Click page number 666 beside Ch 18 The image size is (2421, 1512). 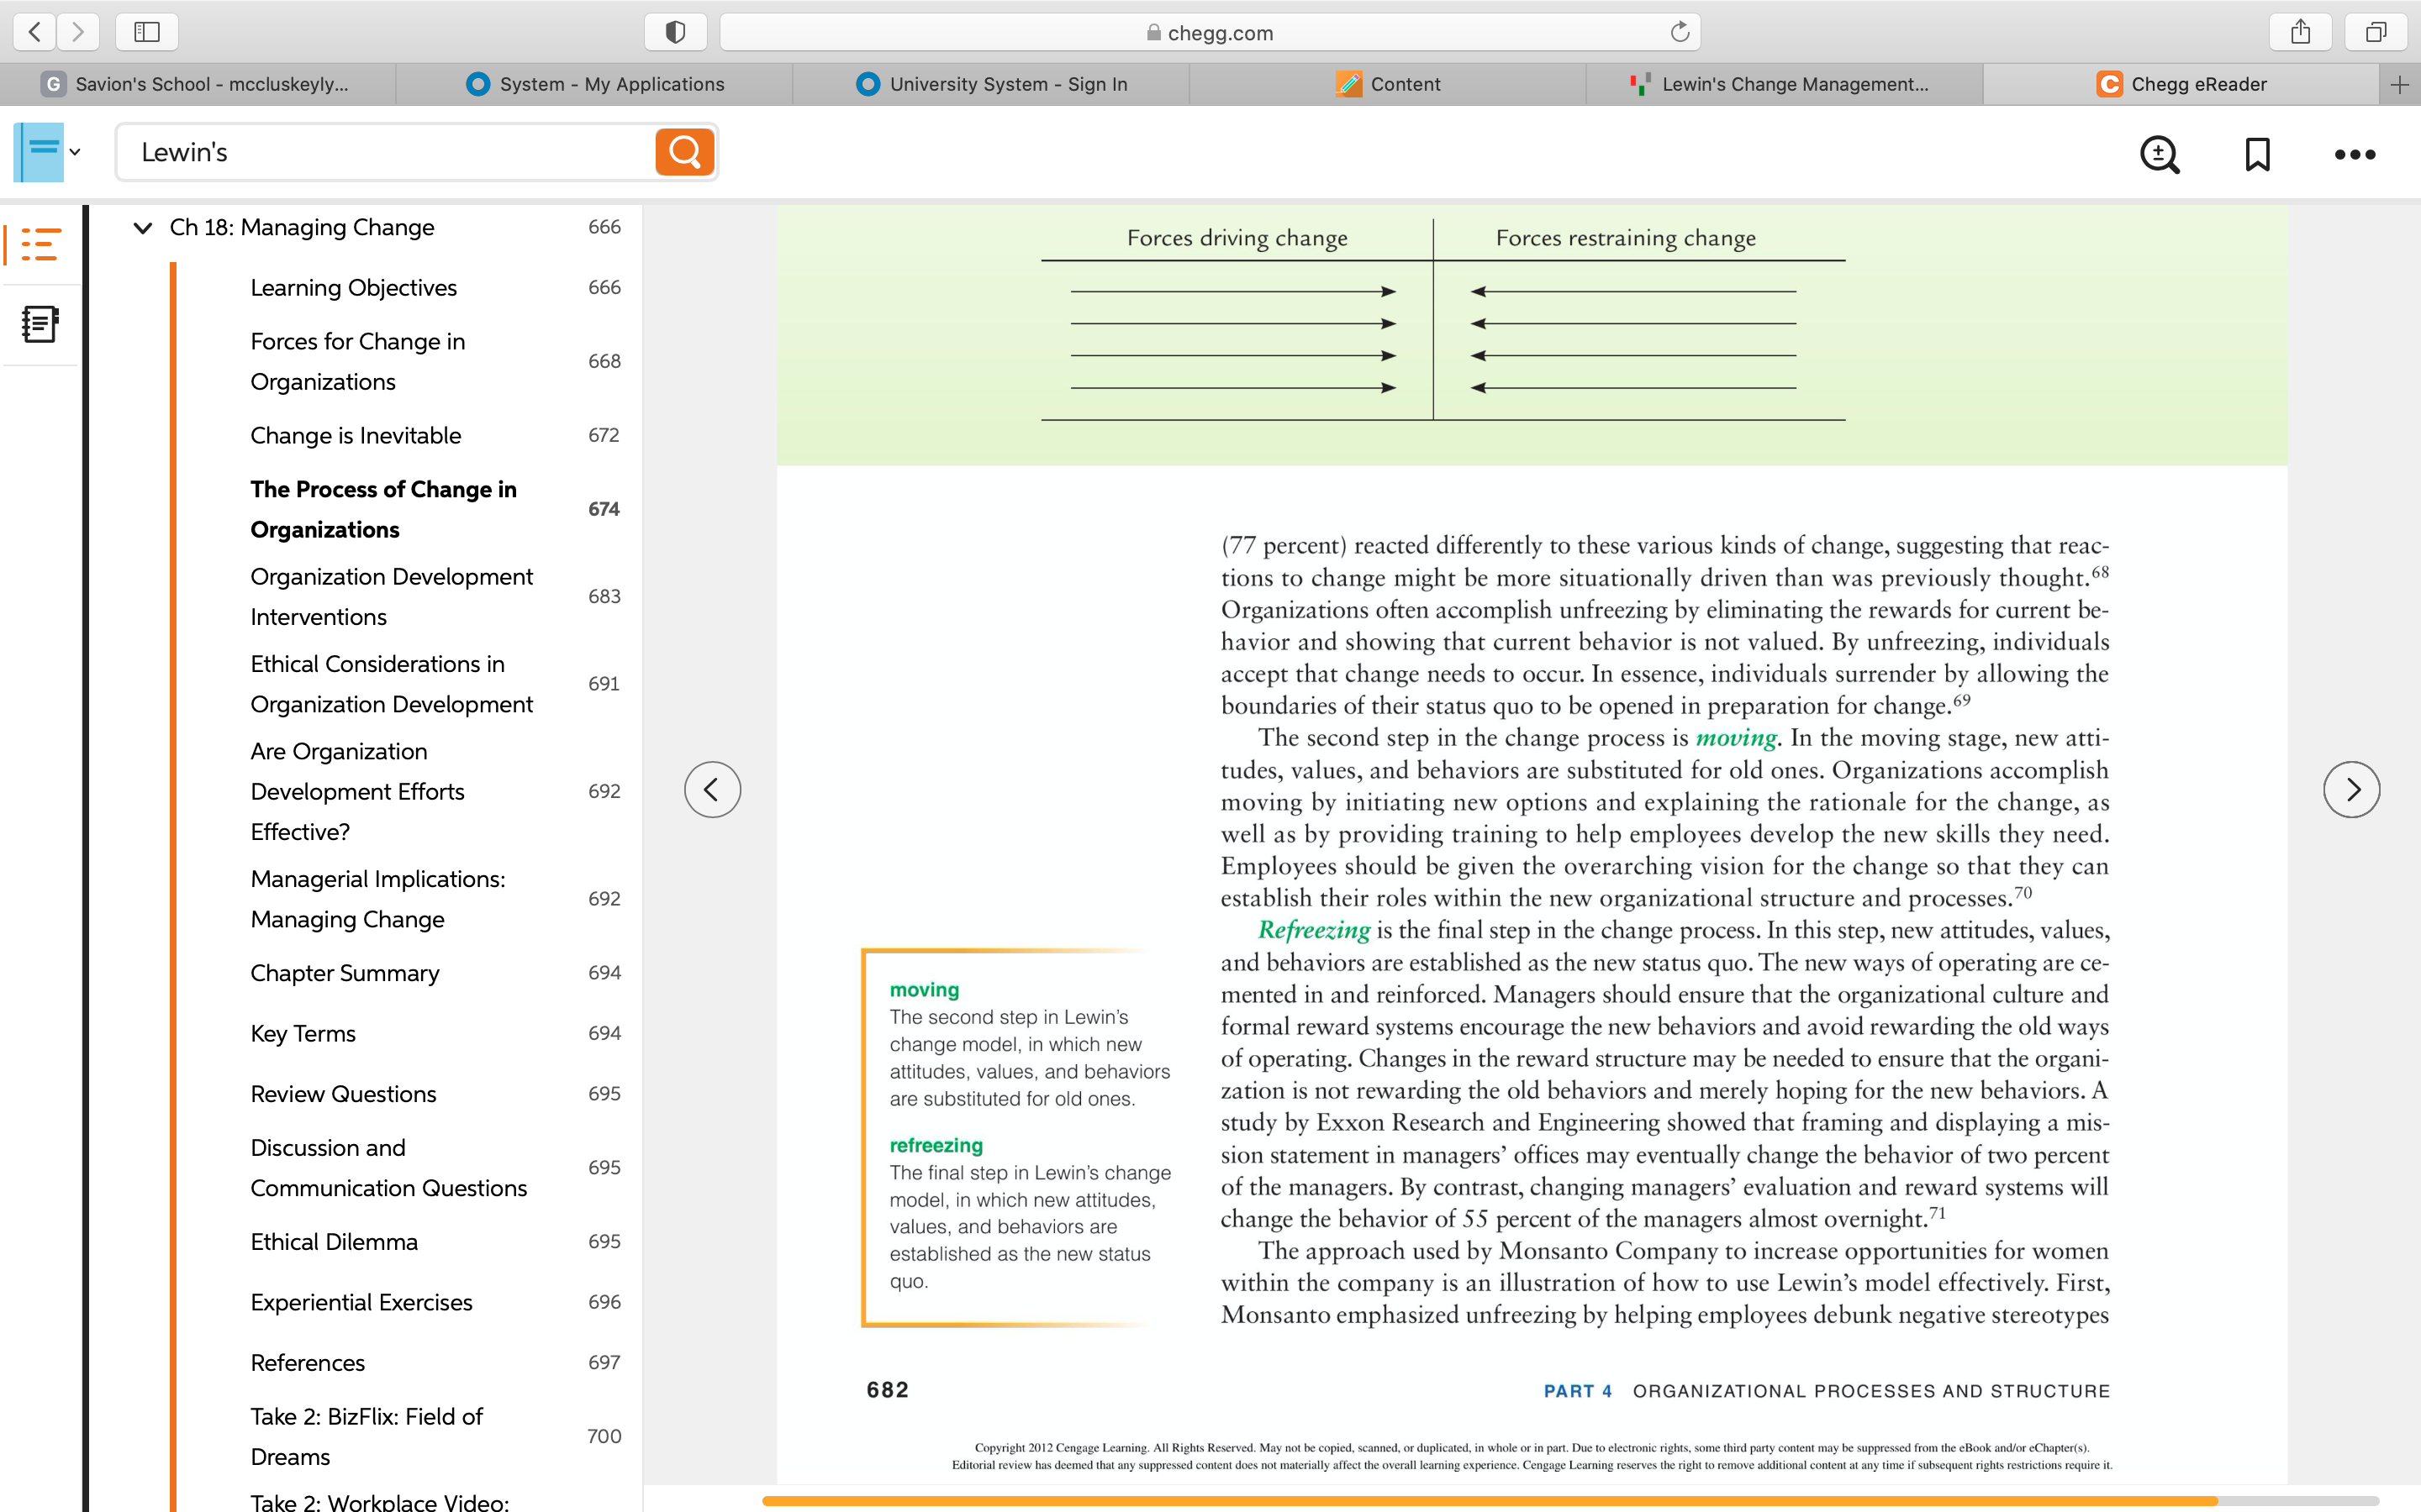[x=604, y=227]
